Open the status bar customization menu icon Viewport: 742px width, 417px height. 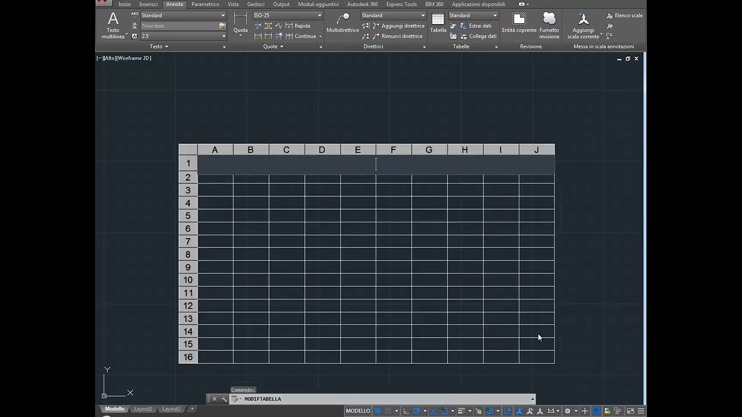coord(641,411)
